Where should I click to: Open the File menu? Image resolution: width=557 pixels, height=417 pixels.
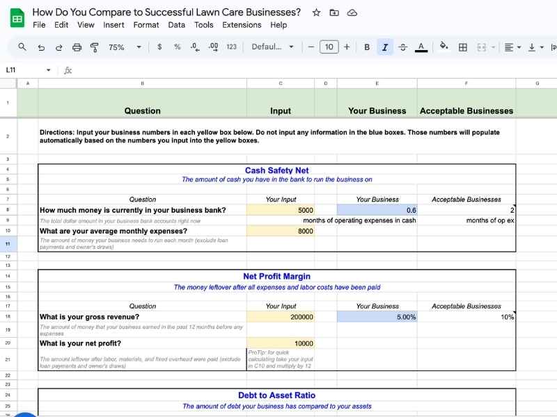click(39, 25)
